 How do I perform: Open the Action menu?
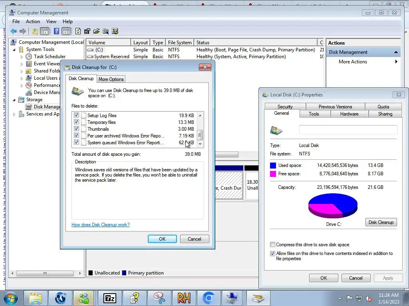tap(33, 22)
